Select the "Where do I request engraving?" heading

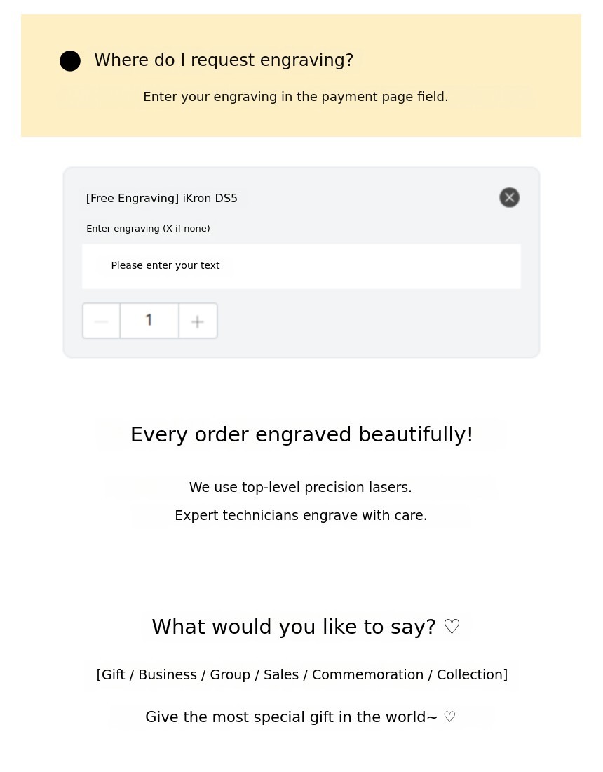point(224,60)
